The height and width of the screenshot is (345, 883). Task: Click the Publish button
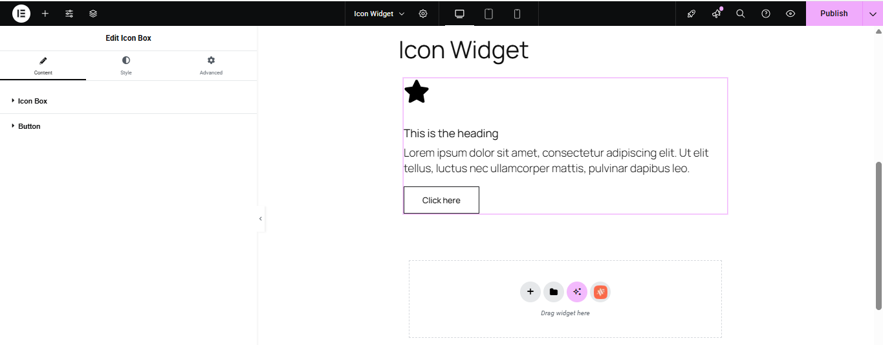834,14
